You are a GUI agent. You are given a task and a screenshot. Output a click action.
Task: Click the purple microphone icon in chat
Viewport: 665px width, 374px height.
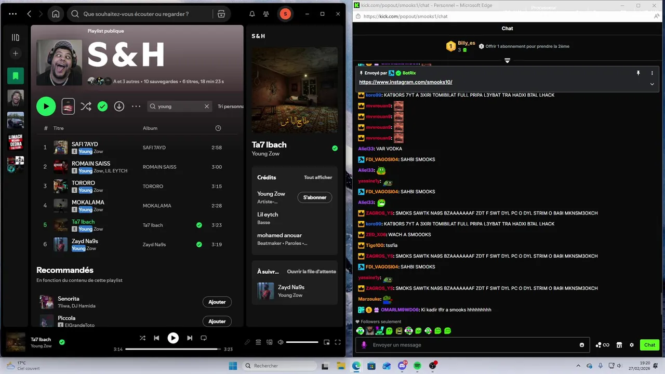[x=364, y=345]
